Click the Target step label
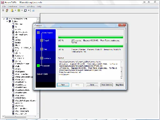160x120 pixels. pos(46,41)
